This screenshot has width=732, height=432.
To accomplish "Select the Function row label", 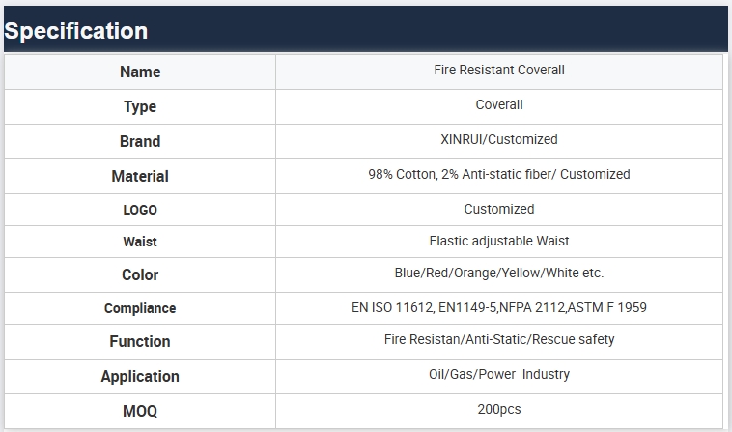I will pyautogui.click(x=140, y=342).
